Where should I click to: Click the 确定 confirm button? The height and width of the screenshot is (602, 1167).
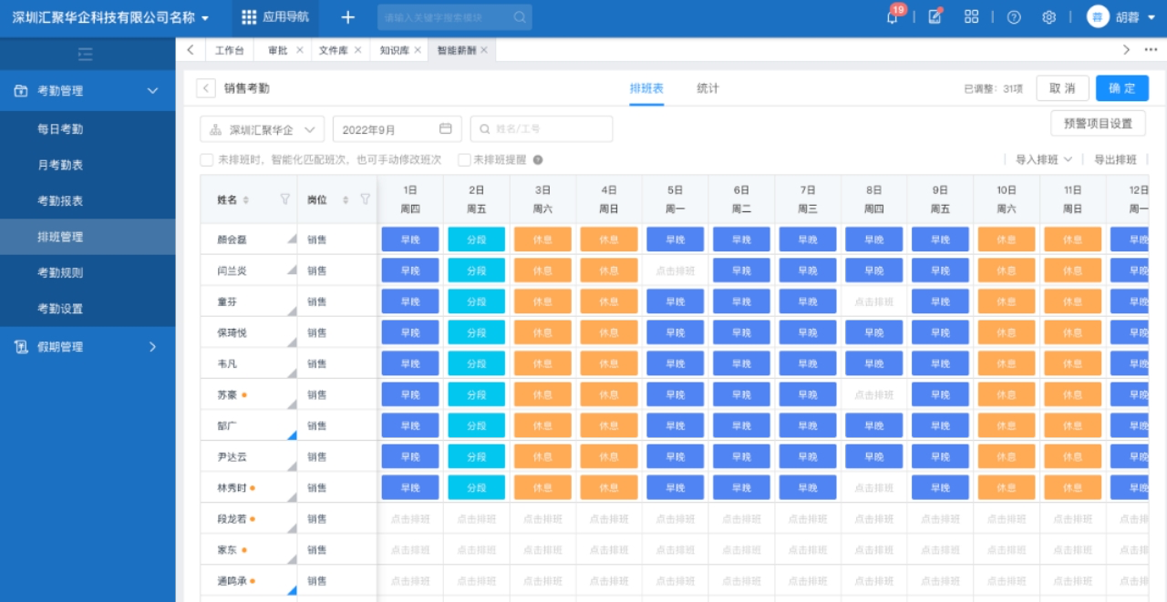(1121, 88)
